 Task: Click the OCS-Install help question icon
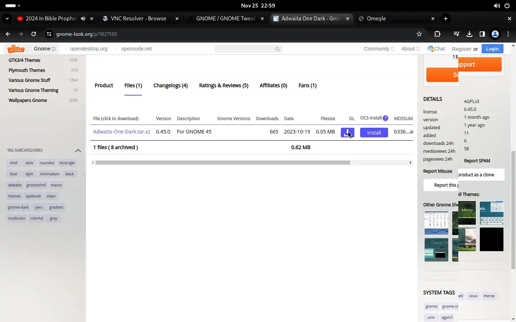click(x=385, y=118)
